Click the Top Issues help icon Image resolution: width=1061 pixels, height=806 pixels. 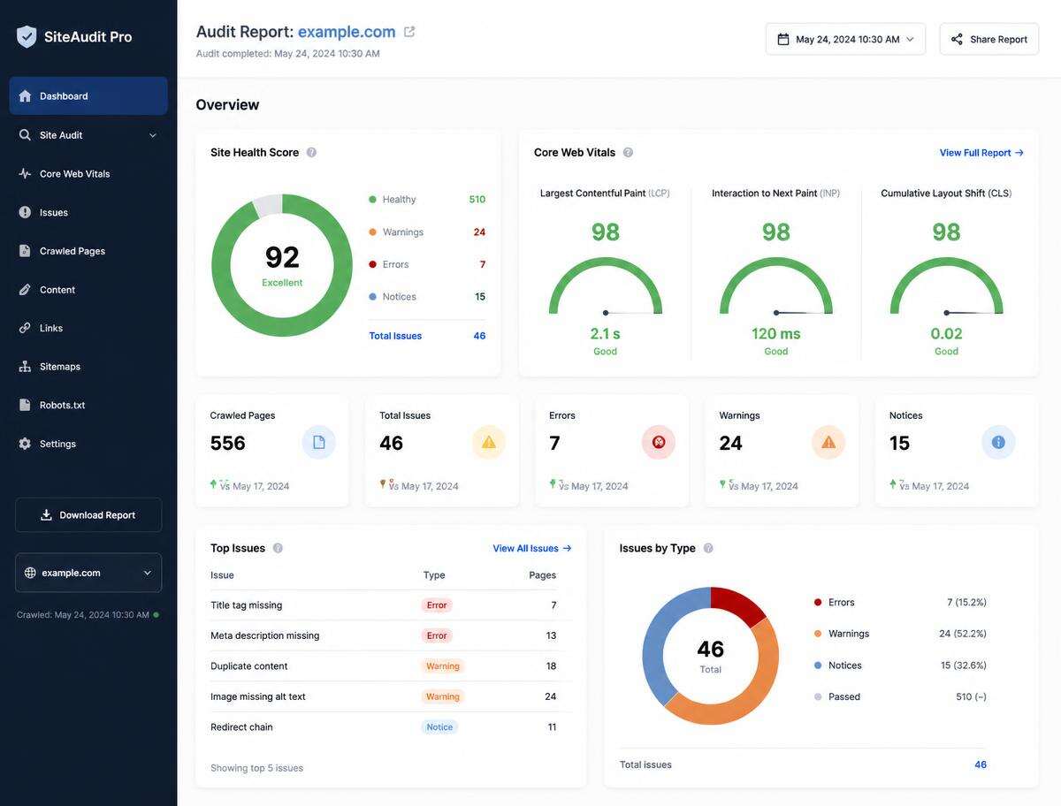pos(278,548)
